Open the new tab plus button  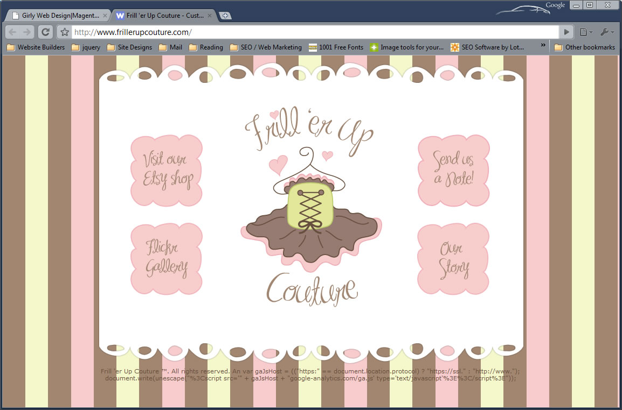pyautogui.click(x=226, y=16)
